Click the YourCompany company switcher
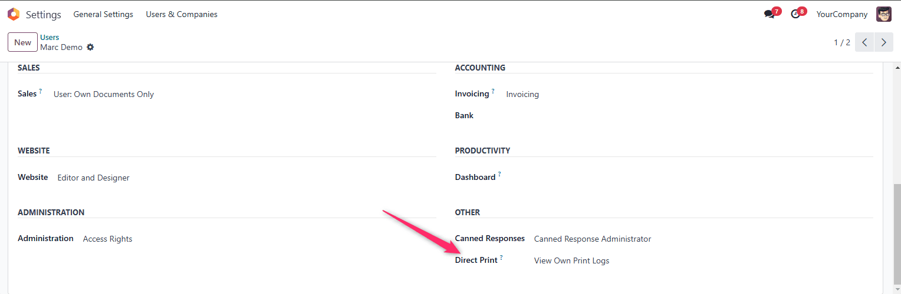This screenshot has width=901, height=294. (x=841, y=14)
